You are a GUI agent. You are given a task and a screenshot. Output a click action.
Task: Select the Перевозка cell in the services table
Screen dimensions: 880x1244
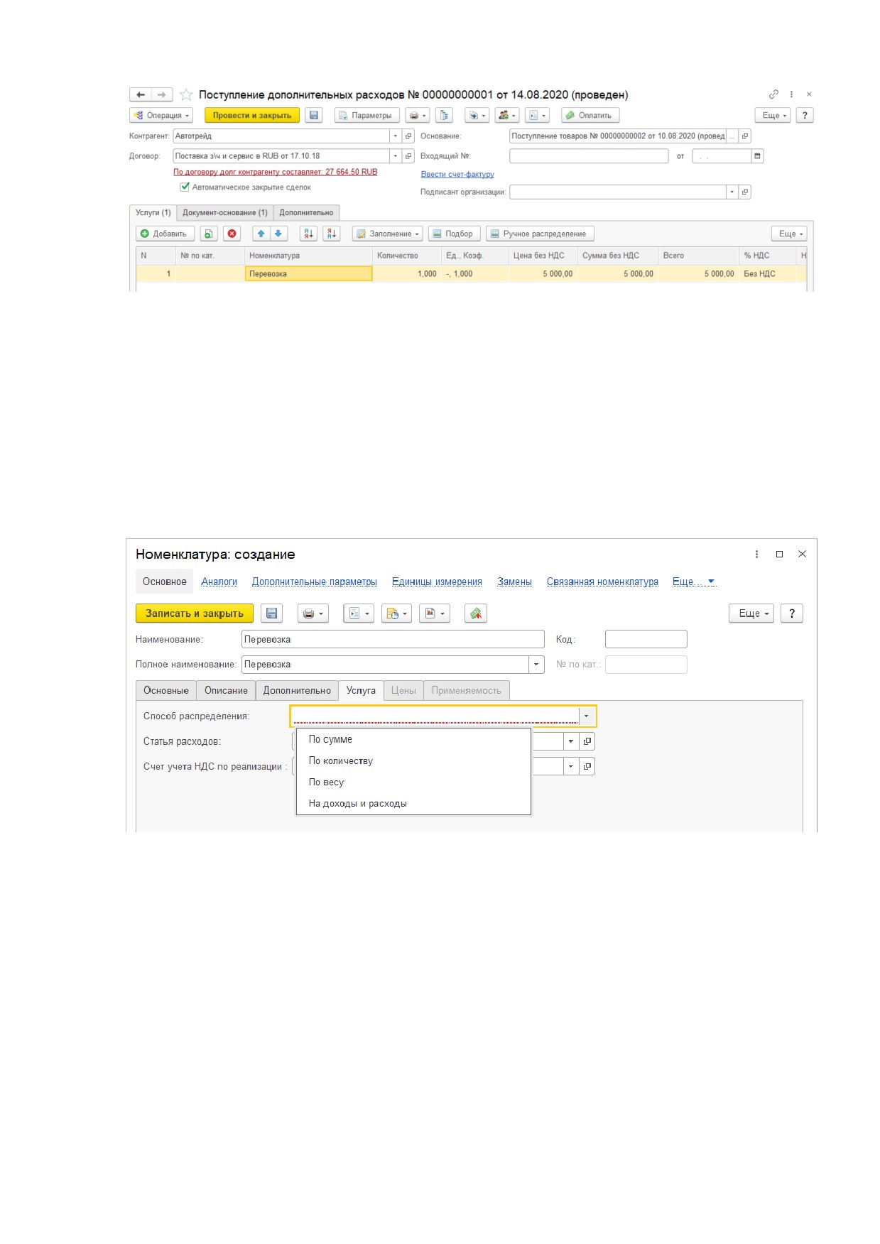point(308,273)
